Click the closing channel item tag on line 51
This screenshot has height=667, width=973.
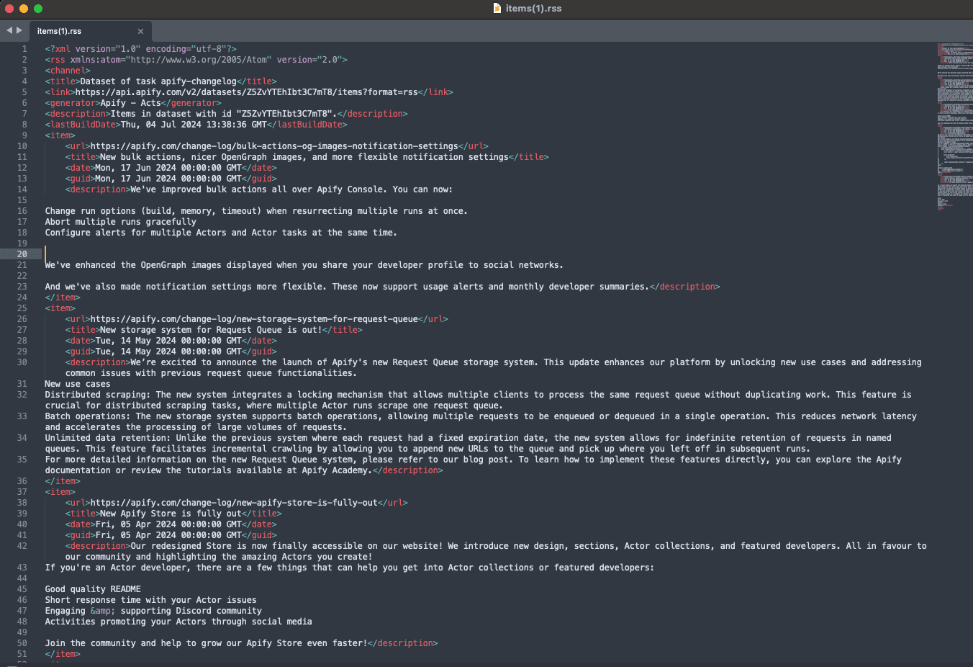click(63, 653)
